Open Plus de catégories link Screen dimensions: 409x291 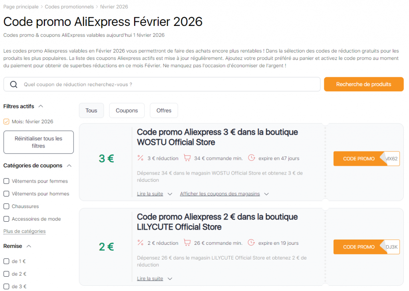24,231
